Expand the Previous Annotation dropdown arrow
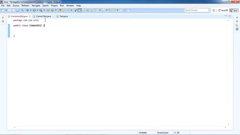 pos(106,10)
